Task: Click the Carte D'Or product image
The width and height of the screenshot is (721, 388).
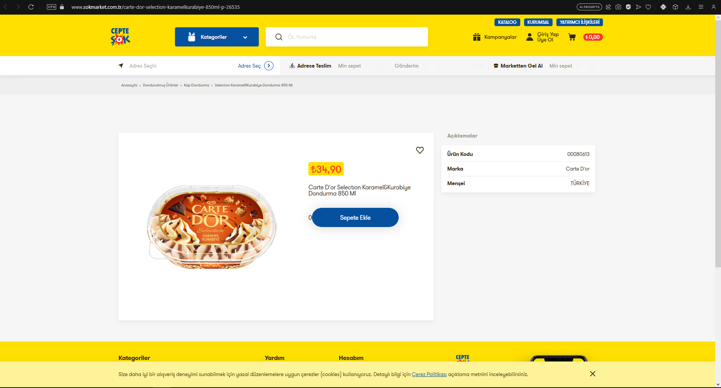Action: [211, 227]
